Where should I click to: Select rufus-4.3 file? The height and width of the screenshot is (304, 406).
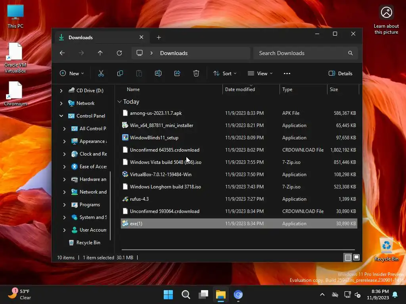point(239,199)
